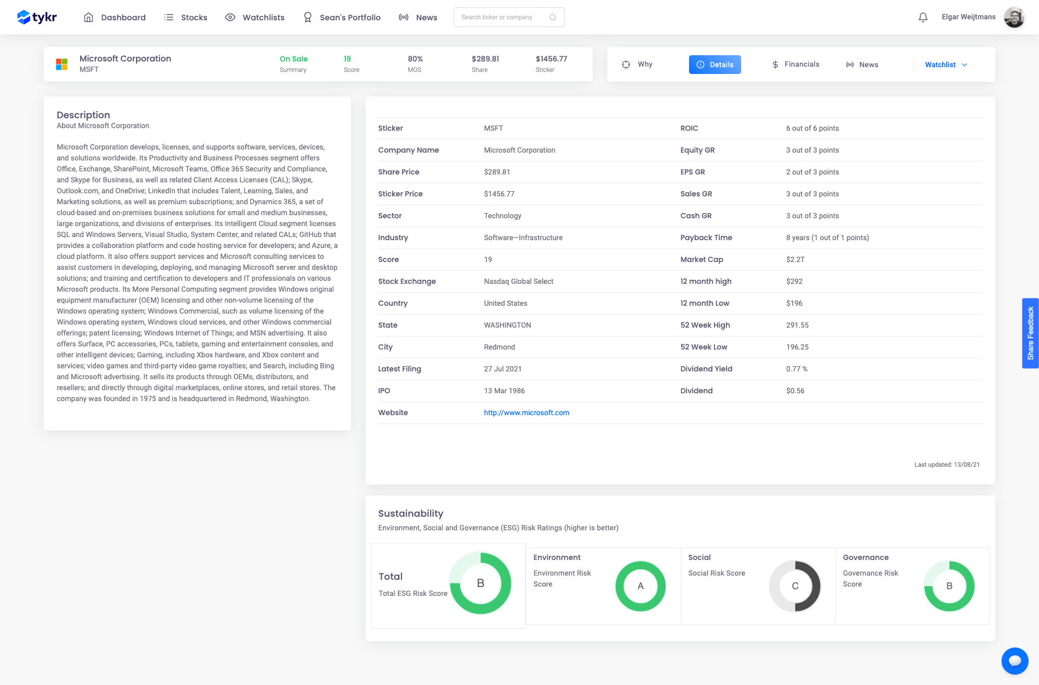Click the News broadcast icon in stock tabs
The image size is (1039, 685).
(x=850, y=65)
